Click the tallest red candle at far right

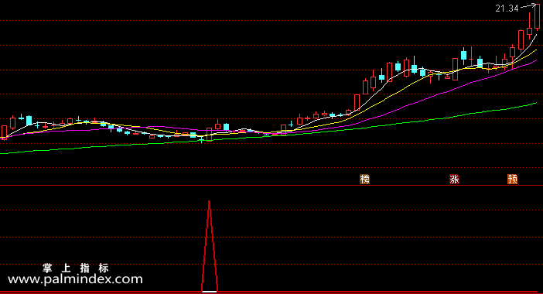coord(537,16)
